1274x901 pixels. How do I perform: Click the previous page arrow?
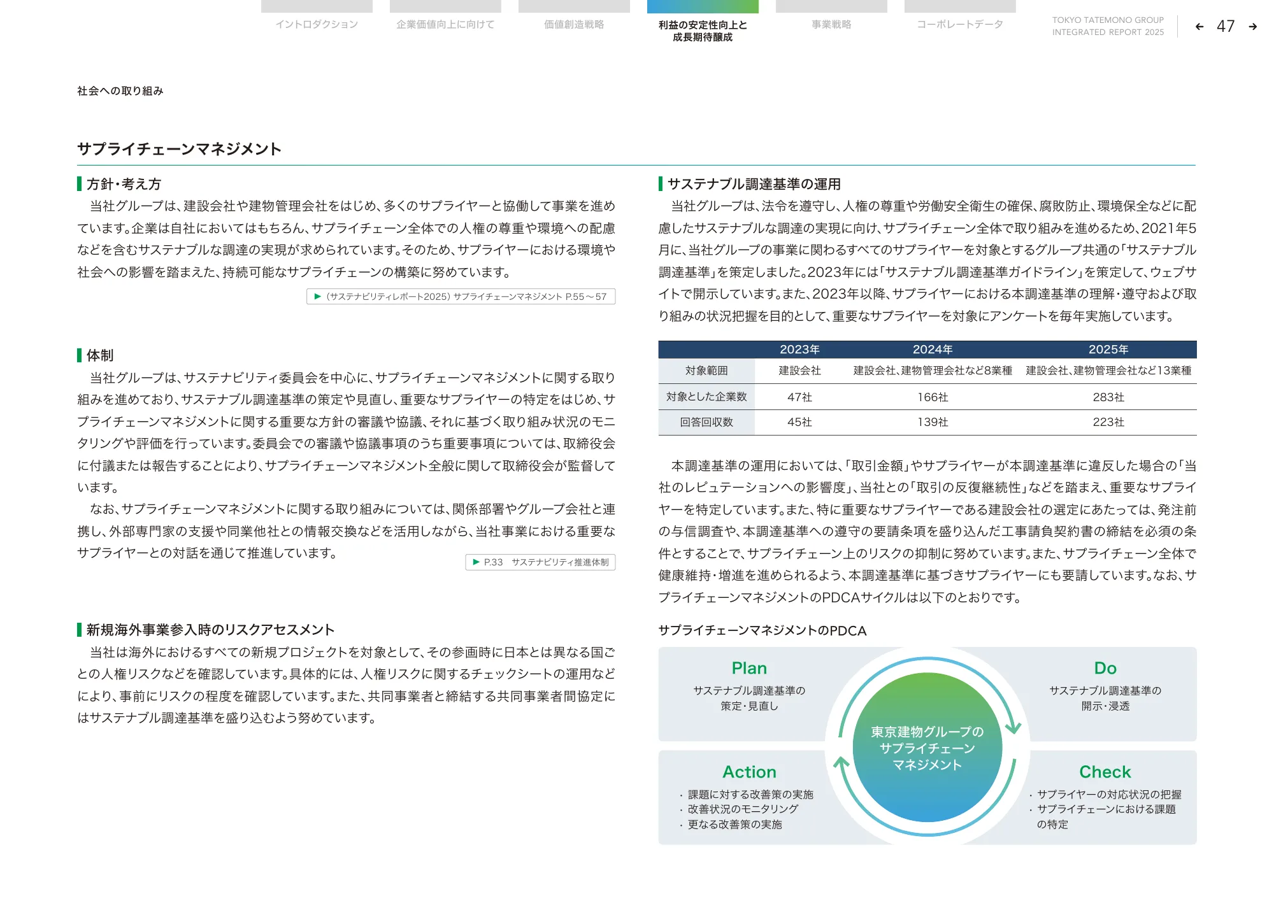[x=1199, y=27]
